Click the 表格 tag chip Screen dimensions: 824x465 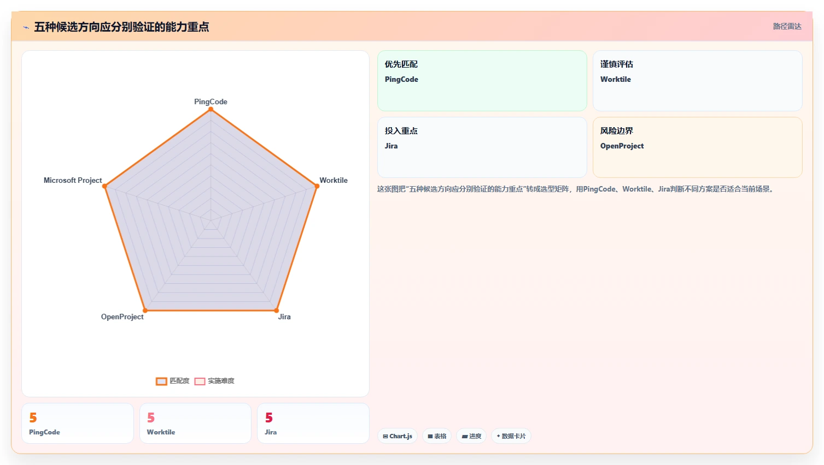click(x=437, y=436)
